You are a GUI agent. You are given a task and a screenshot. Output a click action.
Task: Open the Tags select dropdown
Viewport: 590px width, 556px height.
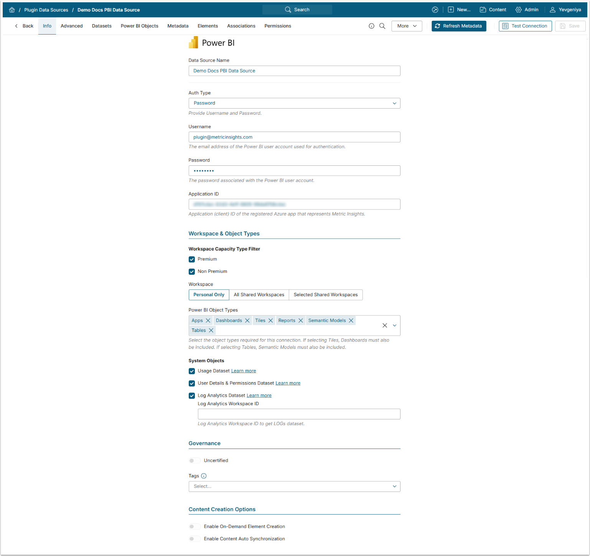point(294,487)
